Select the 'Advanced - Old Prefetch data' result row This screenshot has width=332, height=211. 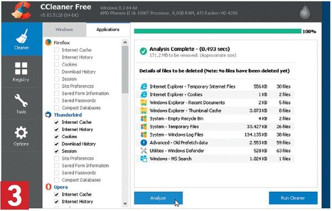[215, 143]
